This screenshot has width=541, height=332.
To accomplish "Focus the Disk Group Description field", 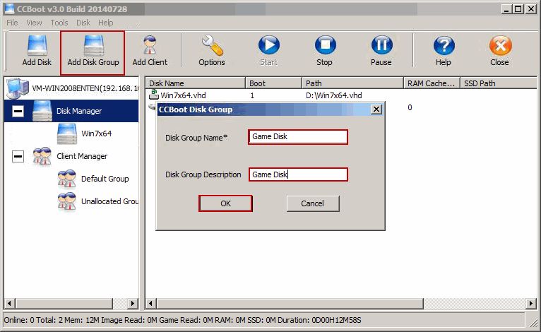I will point(298,174).
